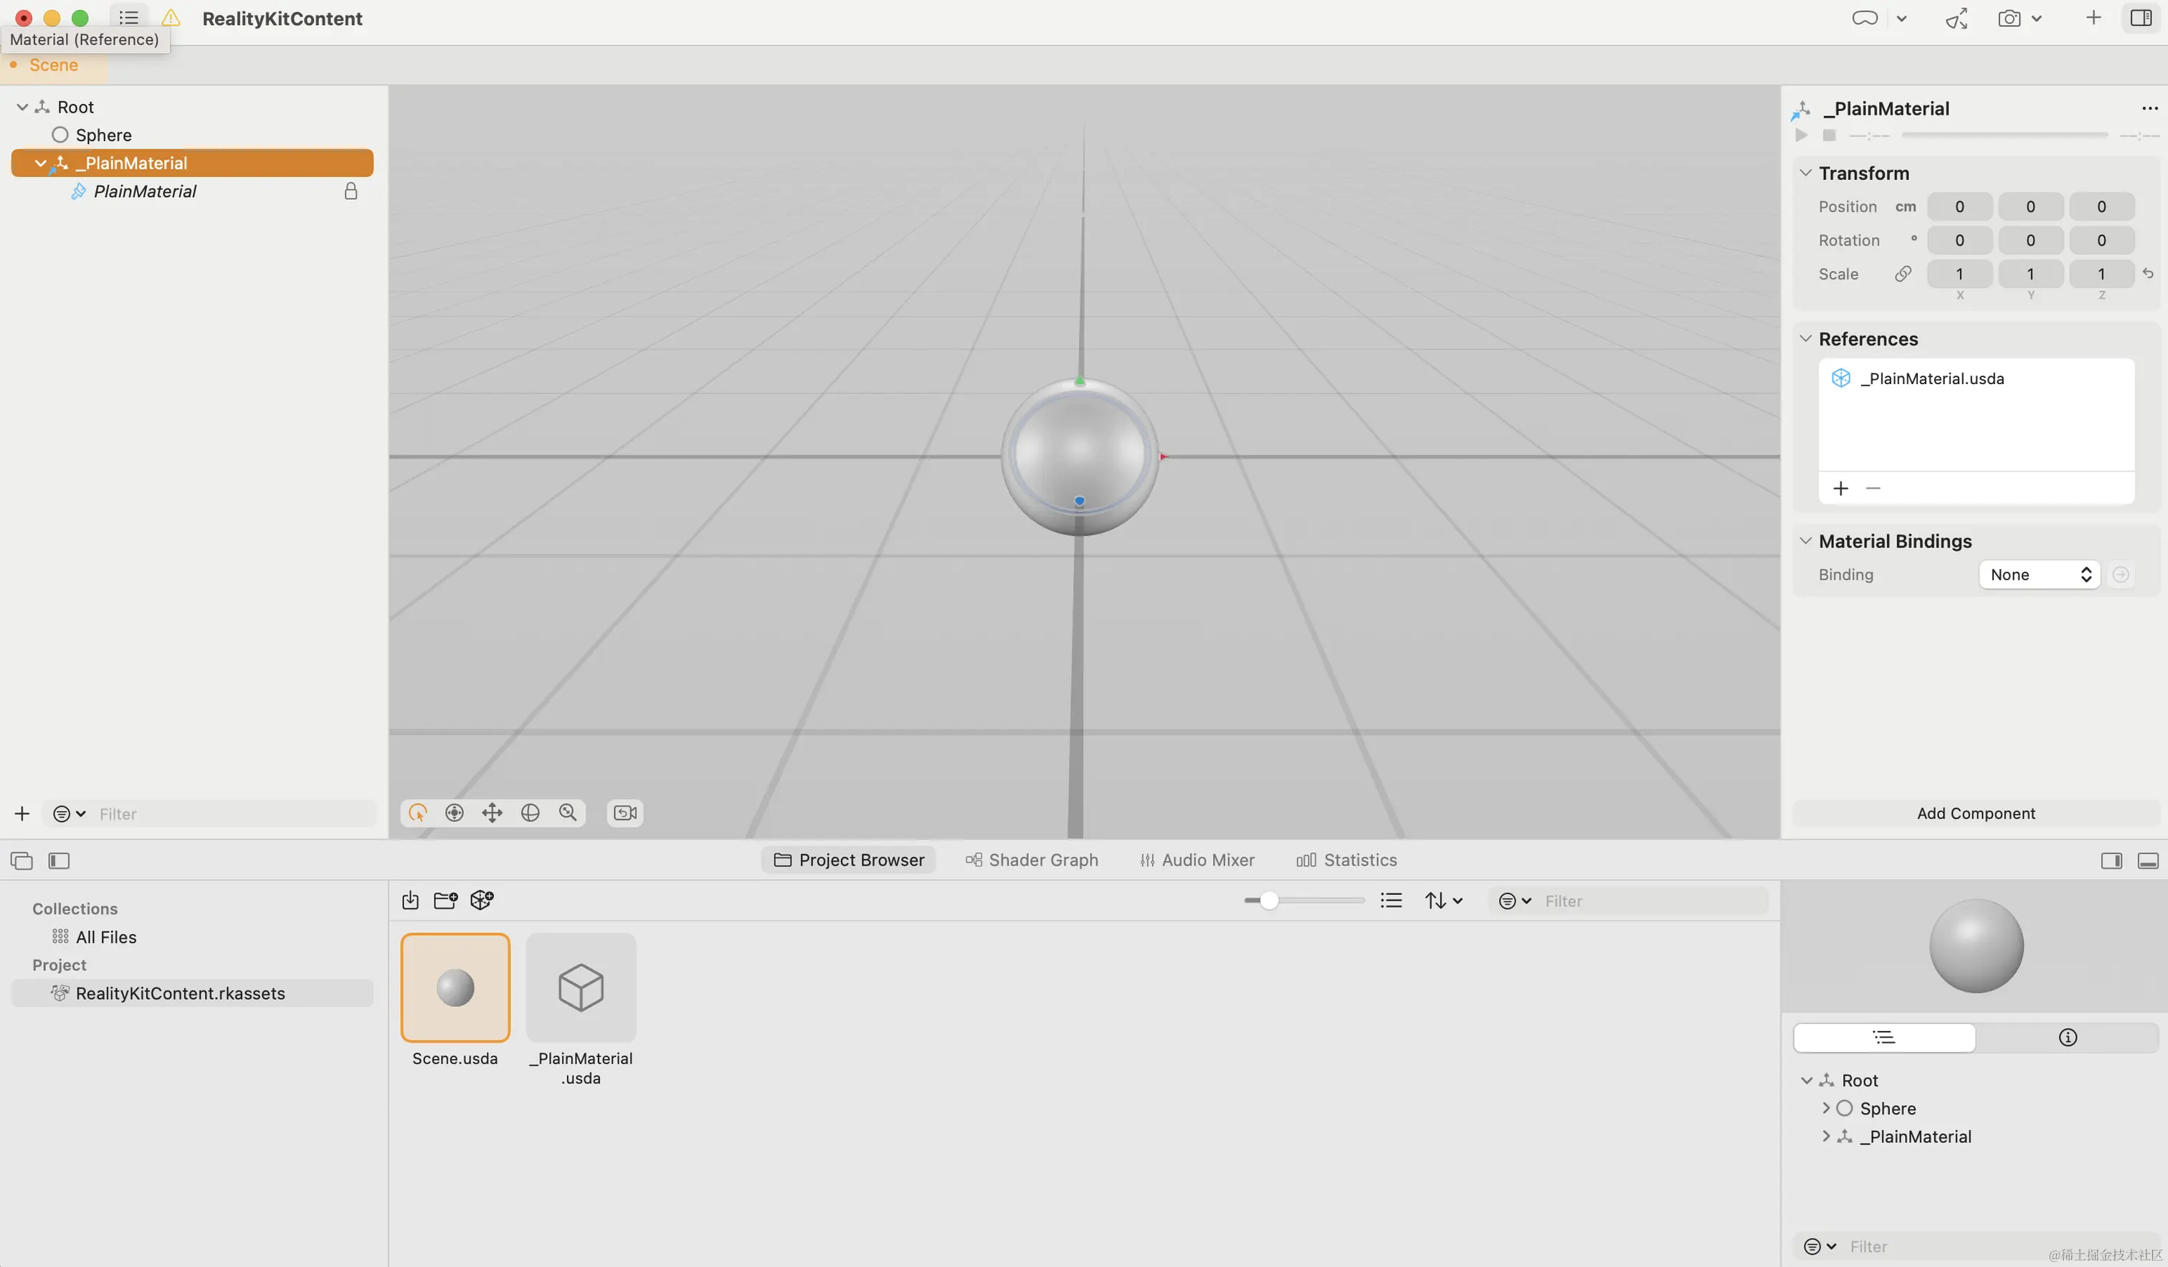This screenshot has width=2168, height=1267.
Task: Collapse the Material Bindings section
Action: coord(1805,541)
